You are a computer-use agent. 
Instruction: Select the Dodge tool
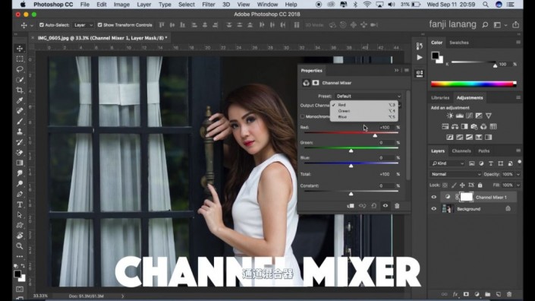click(x=20, y=184)
